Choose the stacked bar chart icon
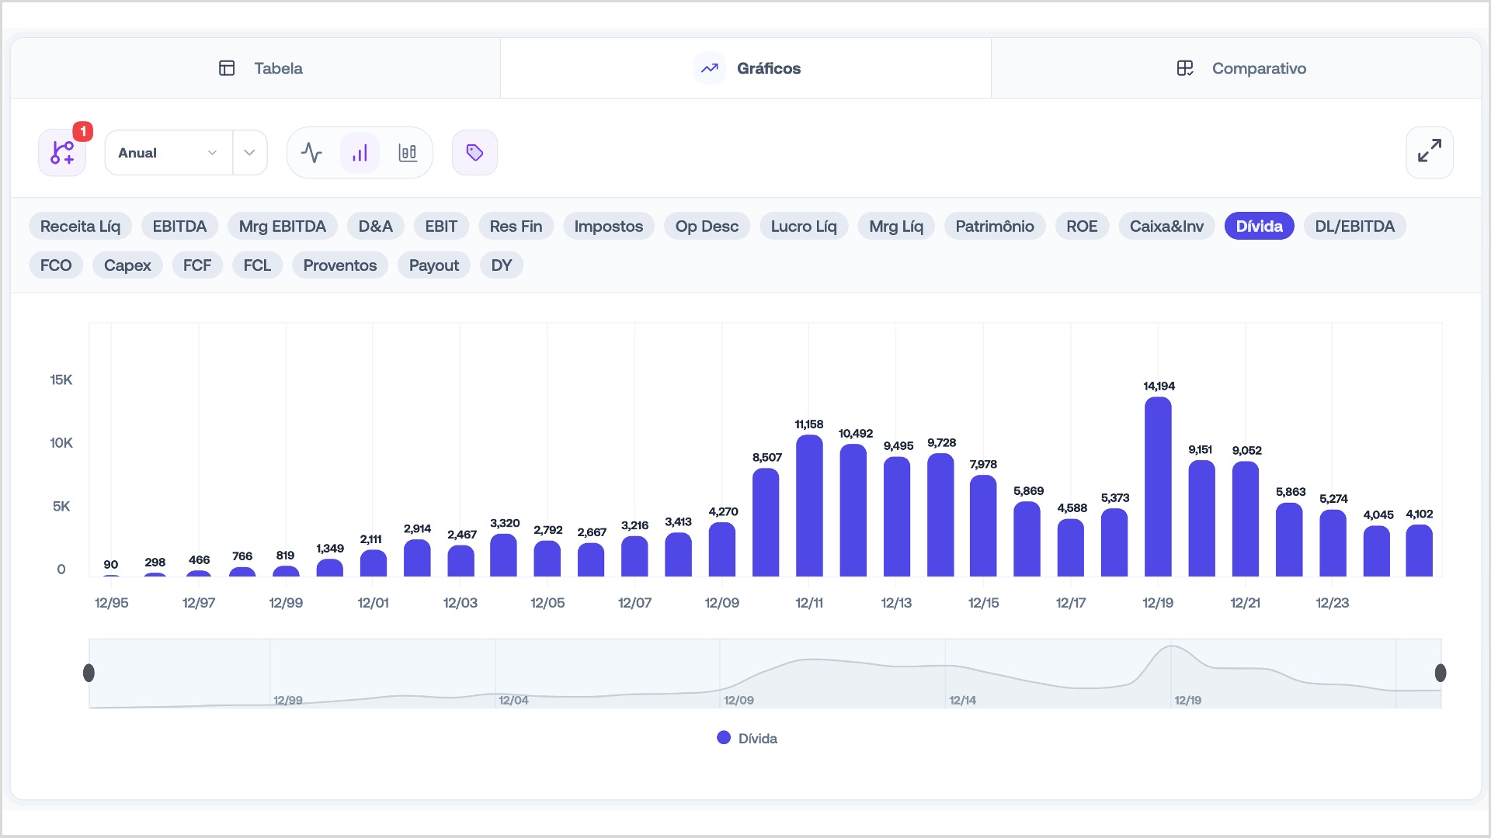The width and height of the screenshot is (1491, 838). click(x=408, y=153)
